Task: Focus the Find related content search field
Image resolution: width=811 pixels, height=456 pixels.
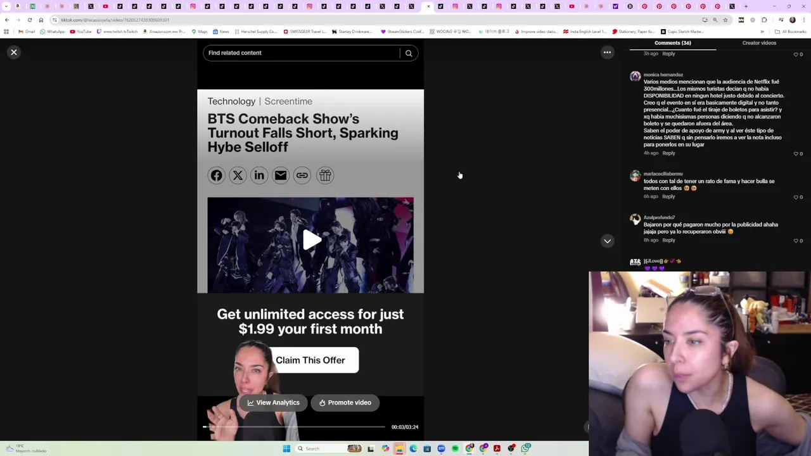Action: 302,53
